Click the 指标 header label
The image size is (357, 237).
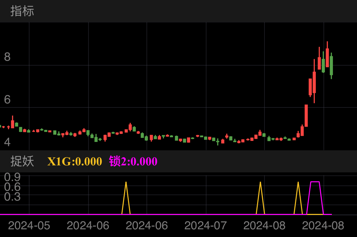tap(22, 11)
